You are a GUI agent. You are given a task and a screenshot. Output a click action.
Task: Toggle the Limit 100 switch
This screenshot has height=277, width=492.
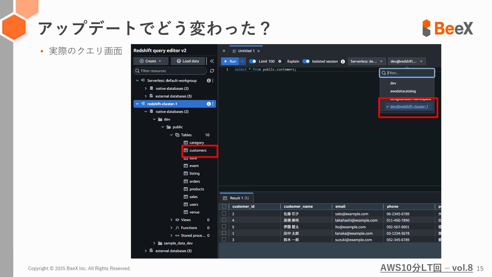coord(253,61)
